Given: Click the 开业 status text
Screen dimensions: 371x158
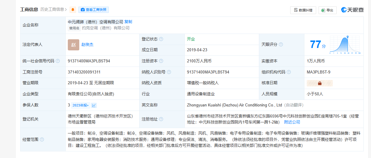Looking at the screenshot, I should [x=191, y=39].
